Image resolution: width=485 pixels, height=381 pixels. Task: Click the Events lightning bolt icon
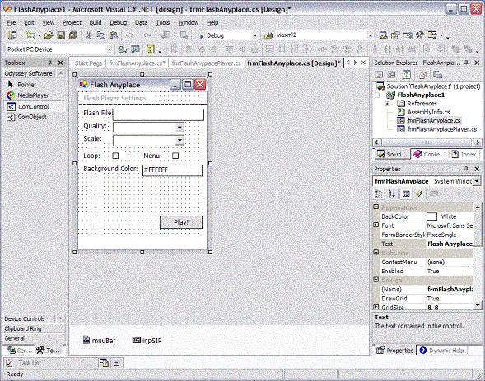[419, 194]
